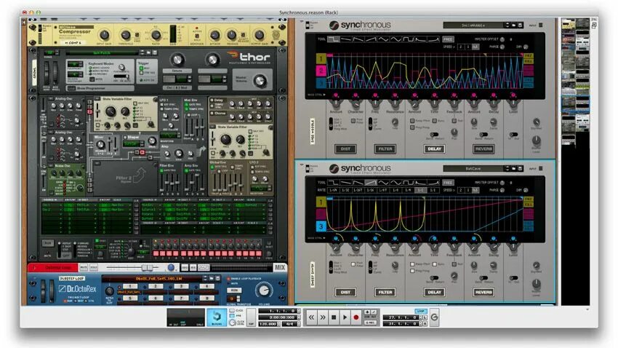Enable the metronome Click checkbox in transport
This screenshot has height=348, width=618.
[232, 311]
